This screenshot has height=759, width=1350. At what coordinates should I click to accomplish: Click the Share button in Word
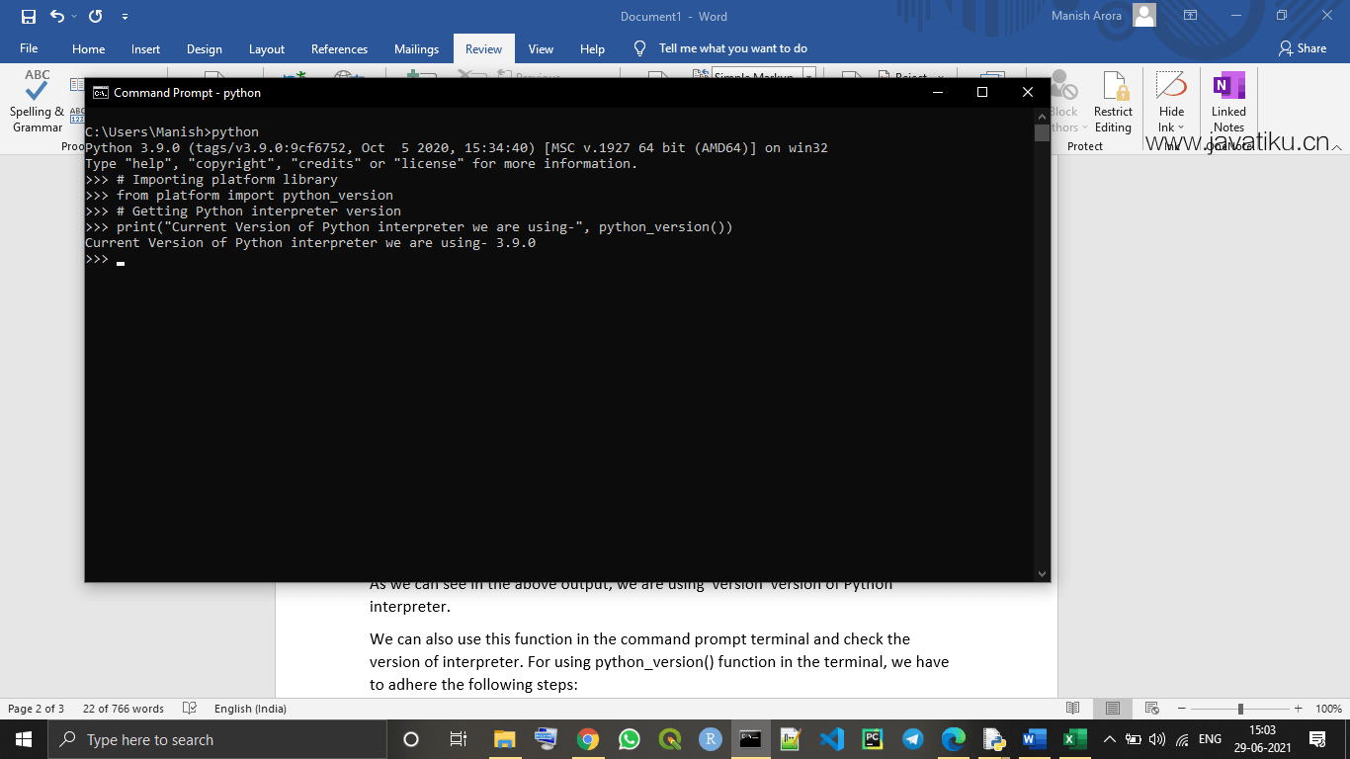(1303, 48)
